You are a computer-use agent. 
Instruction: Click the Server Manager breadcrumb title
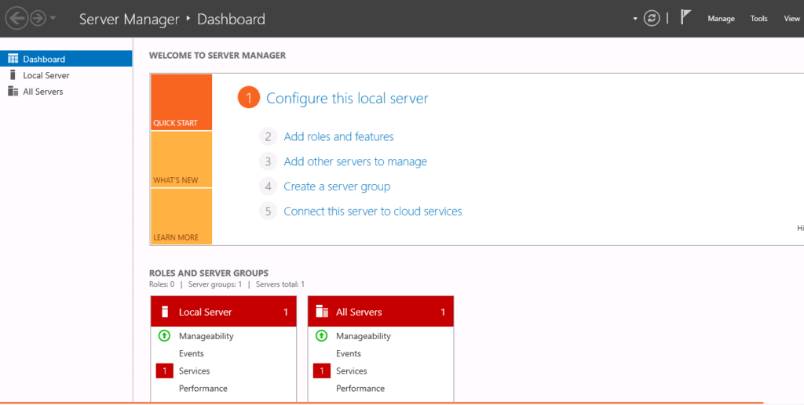click(x=130, y=20)
